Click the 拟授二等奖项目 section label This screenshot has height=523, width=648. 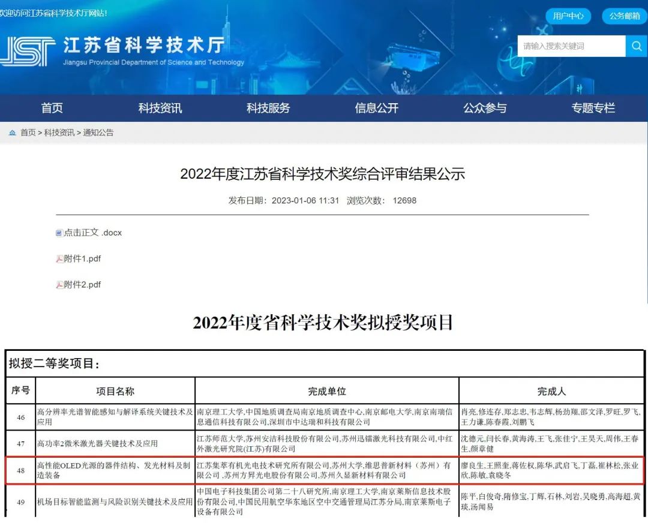(x=54, y=363)
